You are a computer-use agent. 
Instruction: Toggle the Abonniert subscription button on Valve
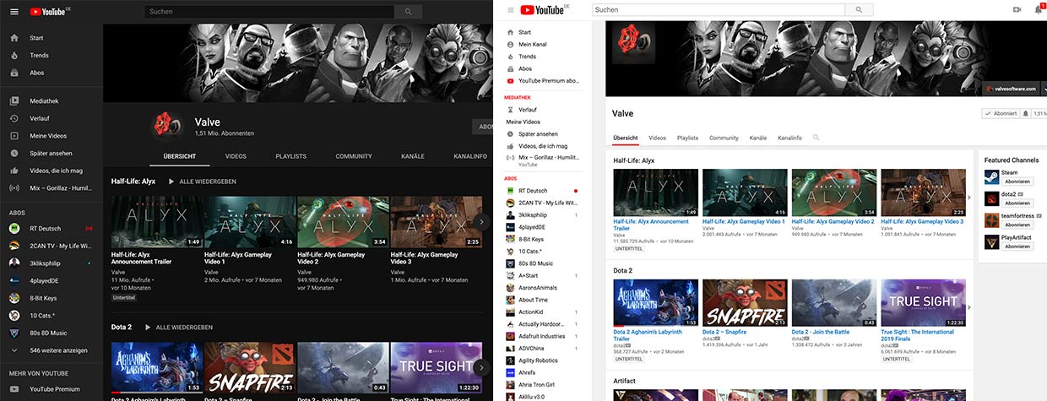click(999, 113)
